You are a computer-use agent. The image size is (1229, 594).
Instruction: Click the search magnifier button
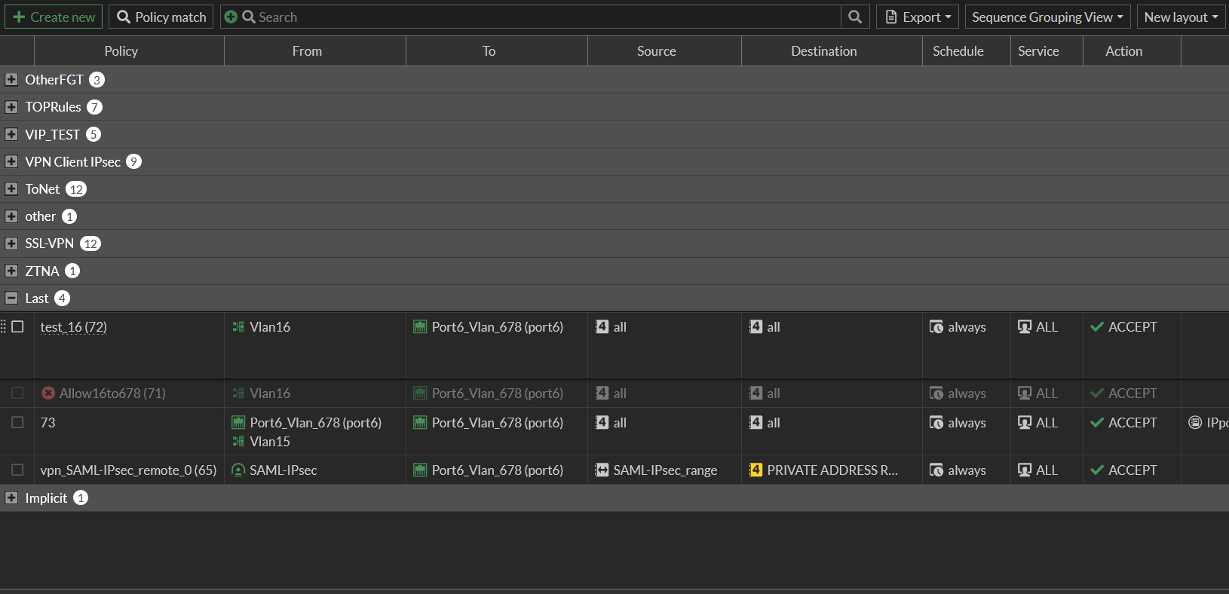(x=855, y=17)
